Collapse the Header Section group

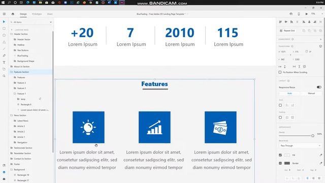pos(12,34)
